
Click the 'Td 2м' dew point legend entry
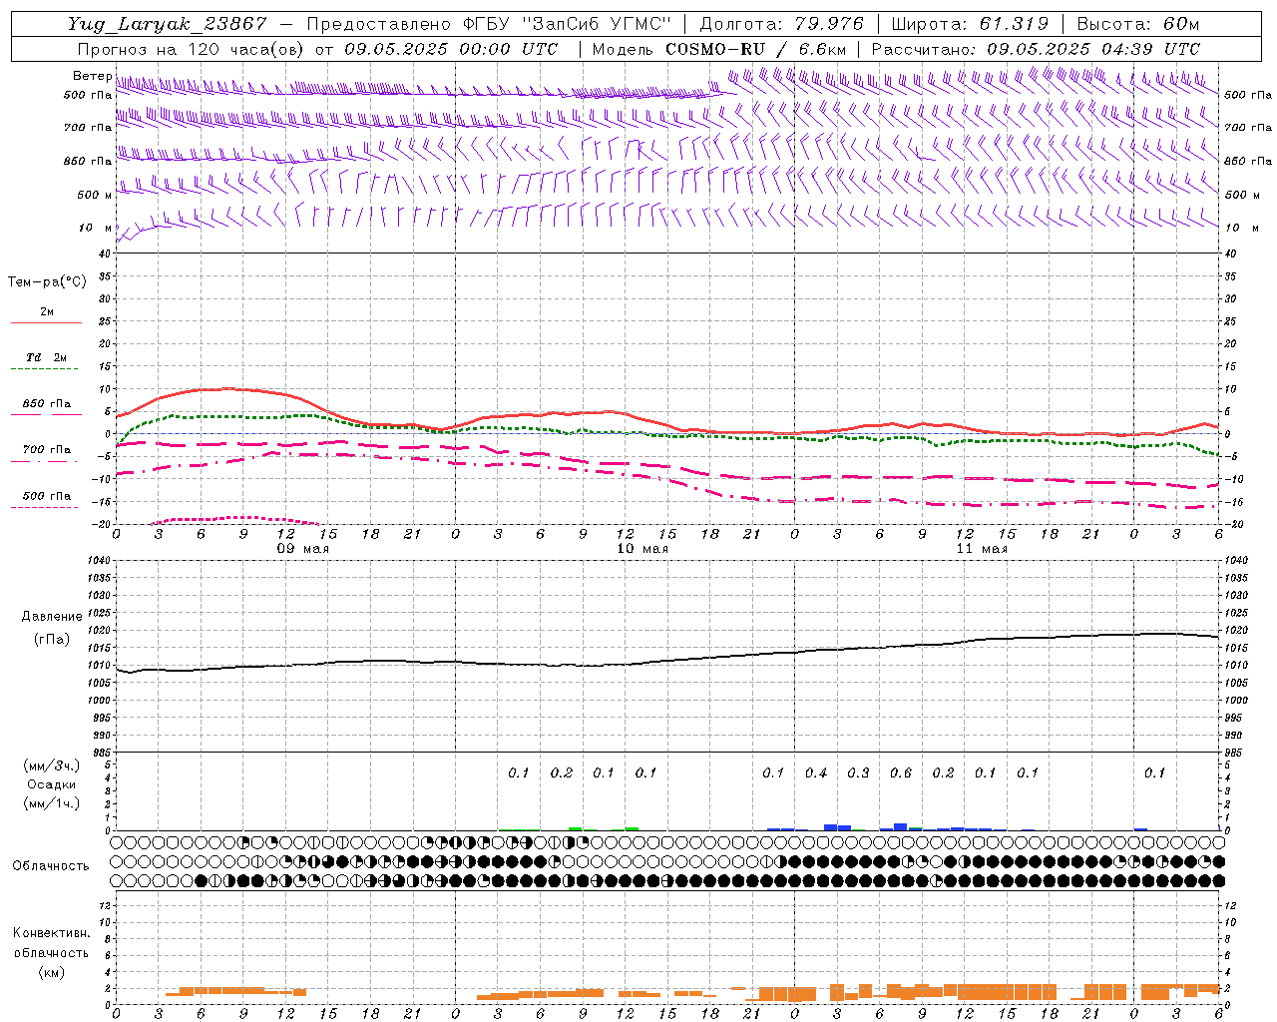pos(46,357)
